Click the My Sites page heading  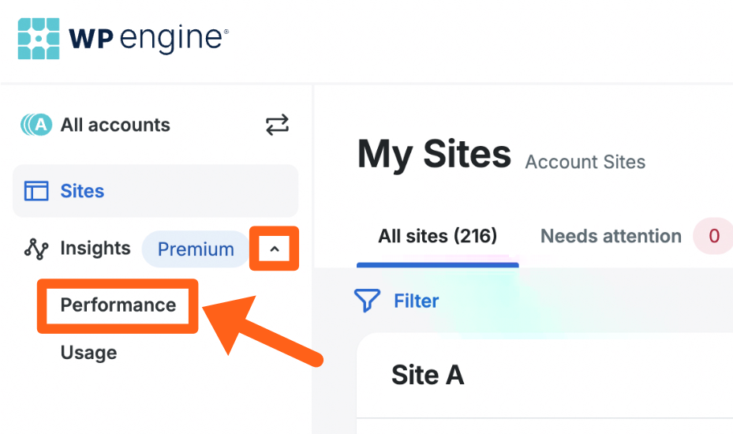pos(433,155)
